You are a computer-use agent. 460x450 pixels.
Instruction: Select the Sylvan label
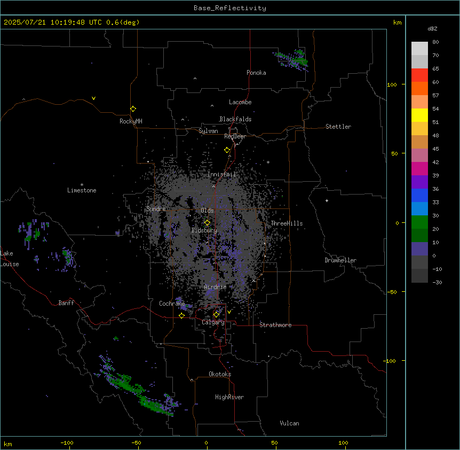[x=208, y=131]
